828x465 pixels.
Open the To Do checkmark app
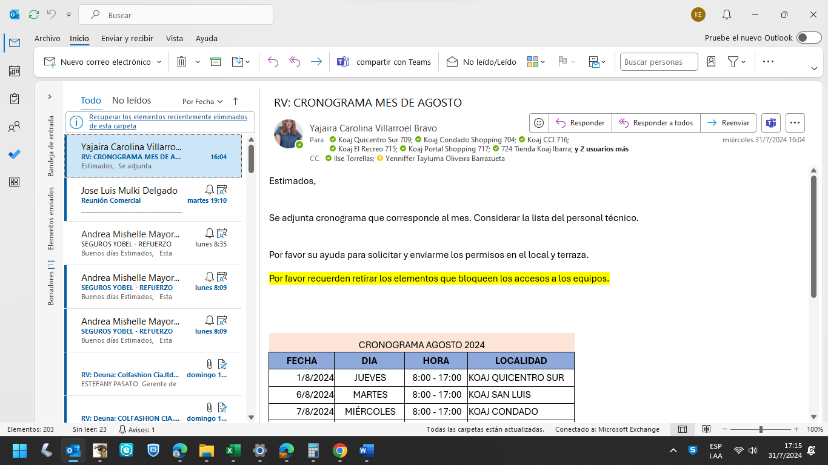click(x=15, y=154)
